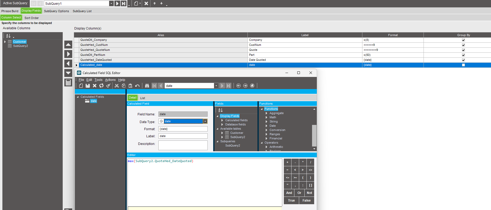Click the Copy icon in editor toolbar
This screenshot has height=210, width=491.
click(124, 86)
